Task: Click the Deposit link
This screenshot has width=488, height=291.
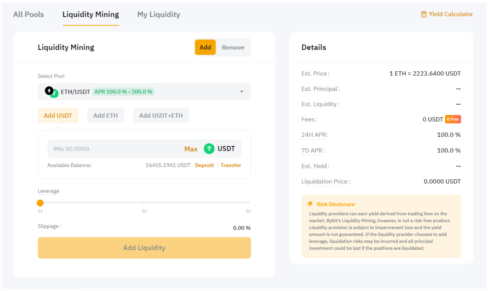Action: coord(204,165)
